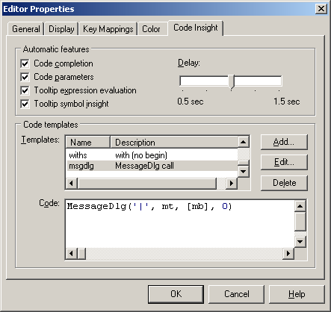Click the MessageDlg code line
The height and width of the screenshot is (312, 331).
click(149, 206)
